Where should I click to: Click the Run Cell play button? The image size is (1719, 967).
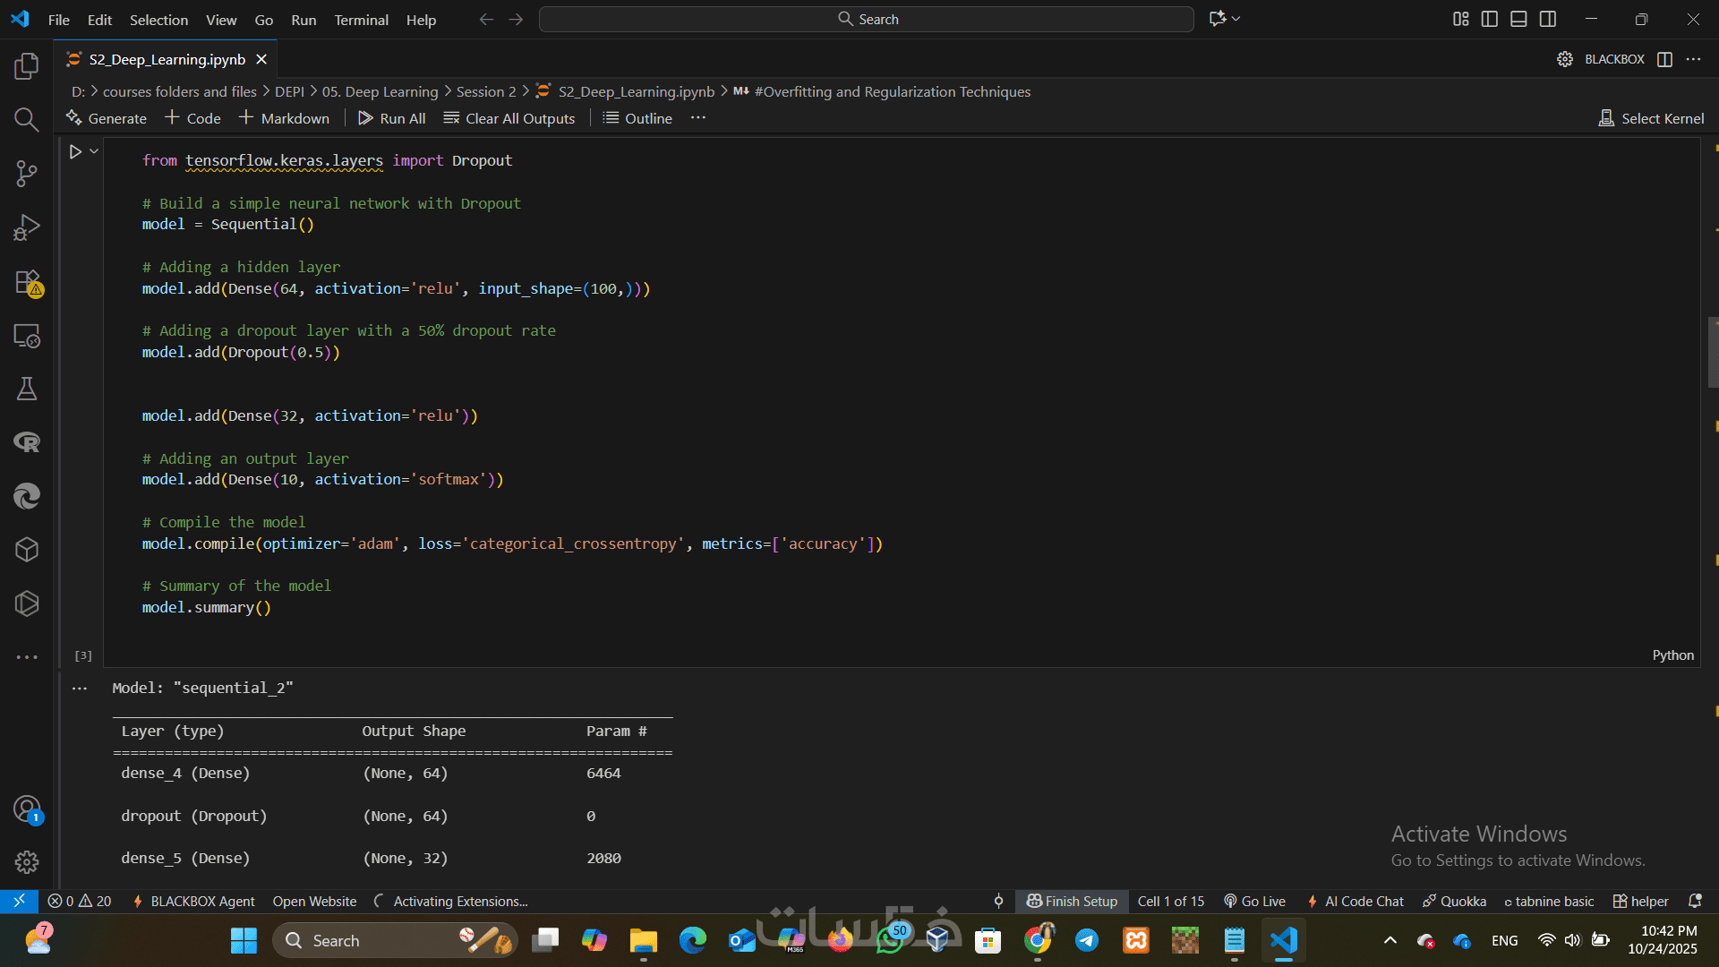point(76,152)
